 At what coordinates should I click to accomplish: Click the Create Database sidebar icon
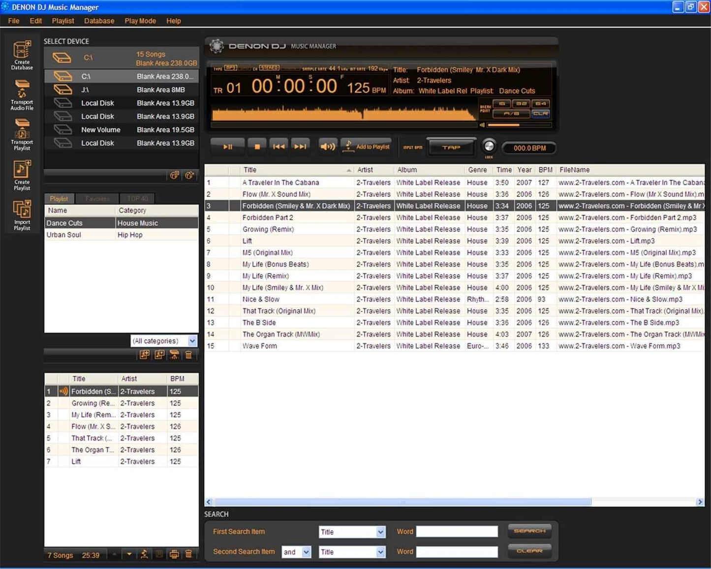[x=22, y=55]
